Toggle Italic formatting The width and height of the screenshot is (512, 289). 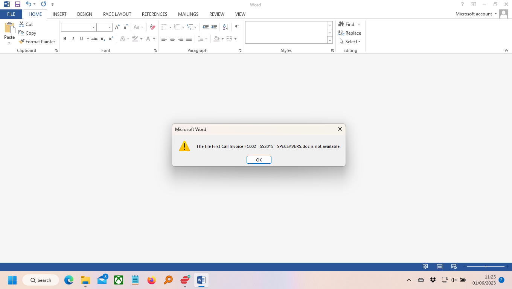(73, 39)
